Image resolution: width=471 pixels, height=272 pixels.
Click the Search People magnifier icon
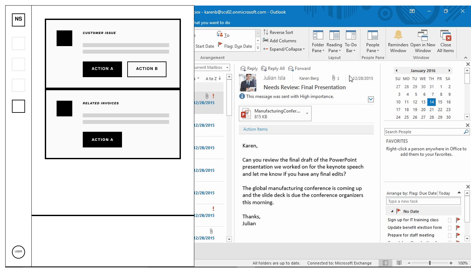[x=466, y=132]
